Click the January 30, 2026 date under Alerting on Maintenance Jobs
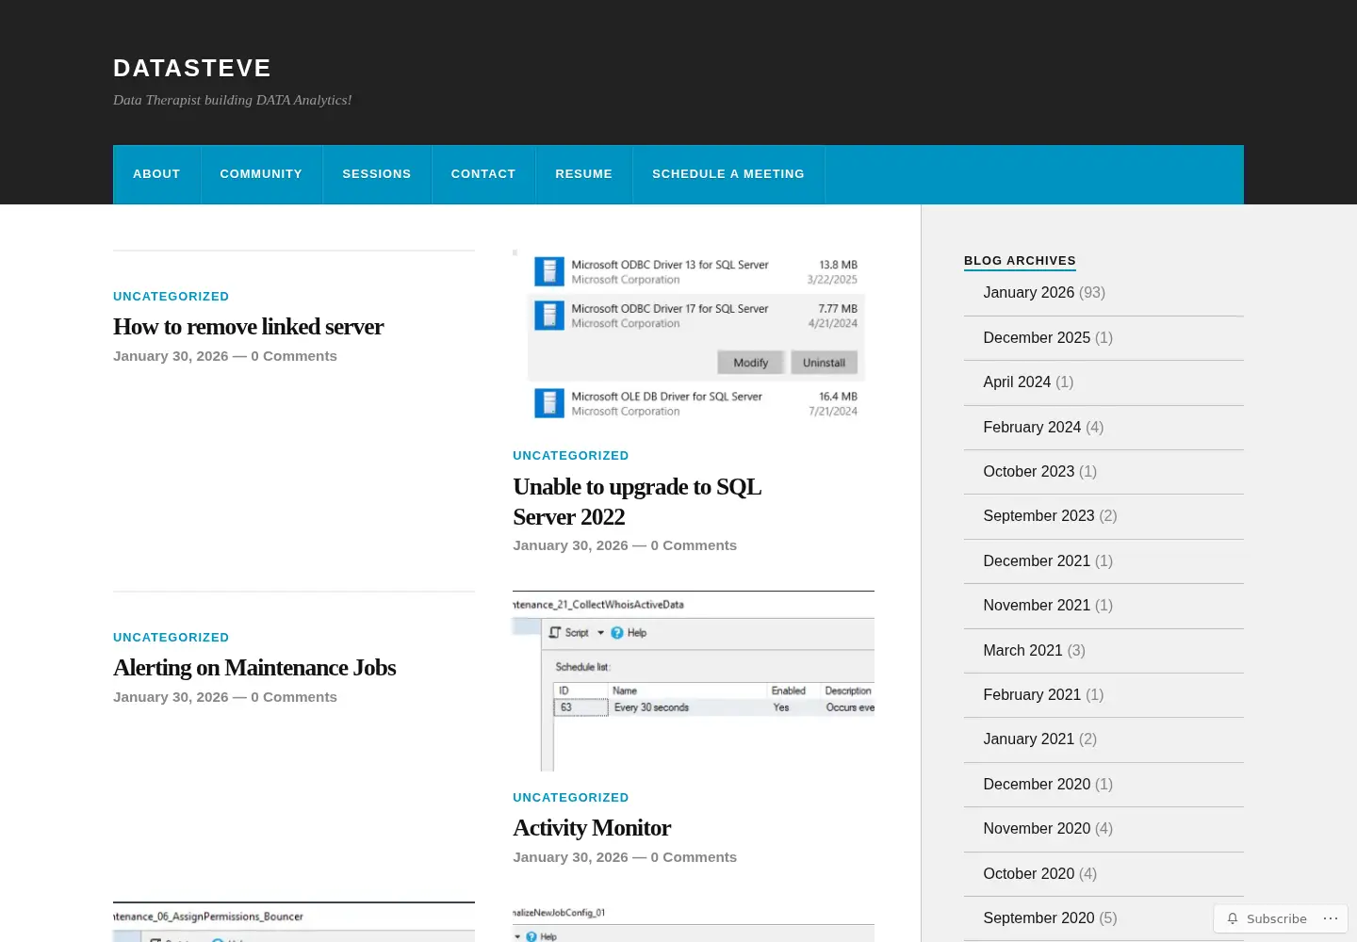 171,697
